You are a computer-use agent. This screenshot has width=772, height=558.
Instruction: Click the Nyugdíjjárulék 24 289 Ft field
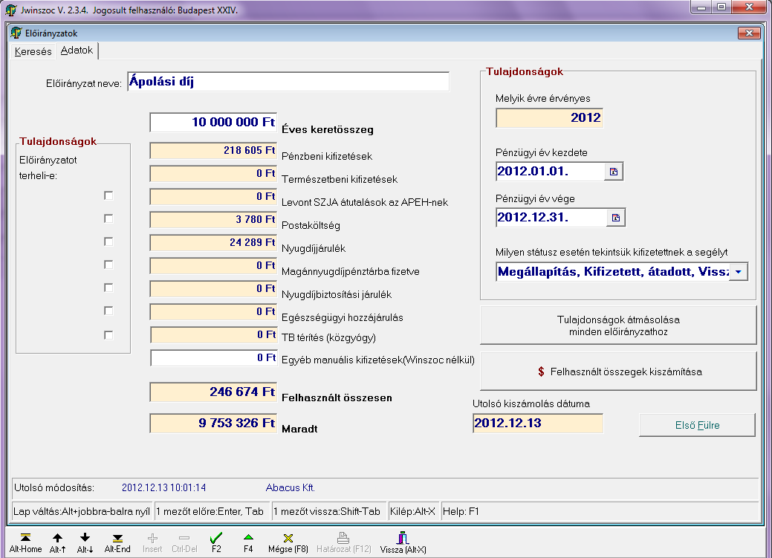click(x=213, y=243)
